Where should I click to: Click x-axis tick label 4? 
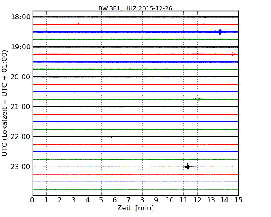click(88, 200)
